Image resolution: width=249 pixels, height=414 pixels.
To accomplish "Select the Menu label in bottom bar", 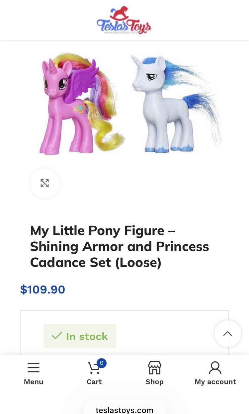I will tap(34, 382).
